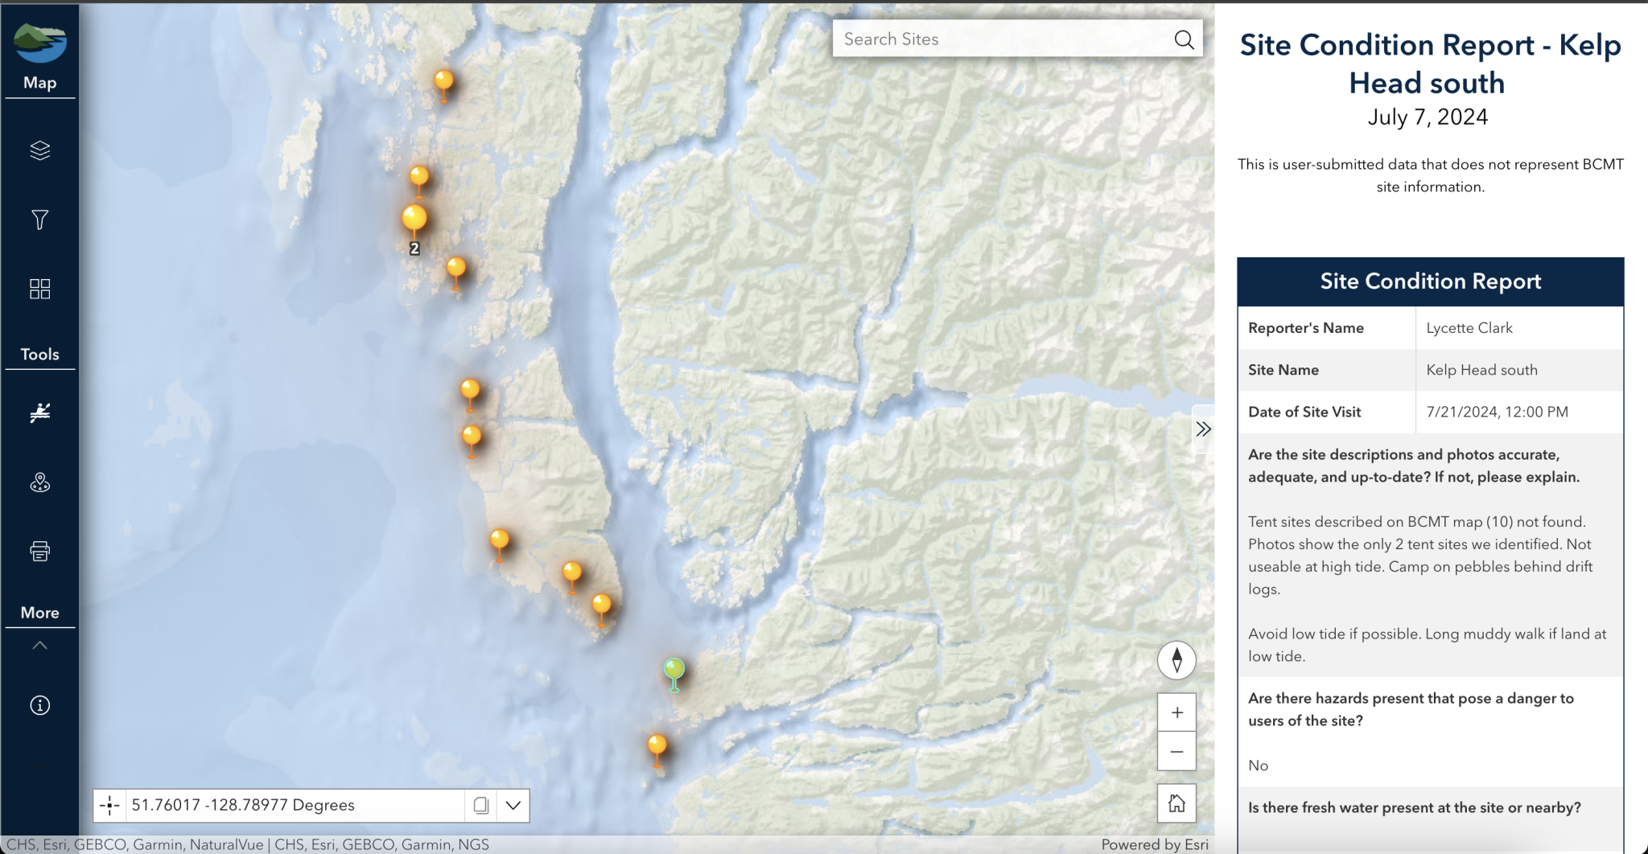Click the search magnifier icon

(x=1184, y=39)
